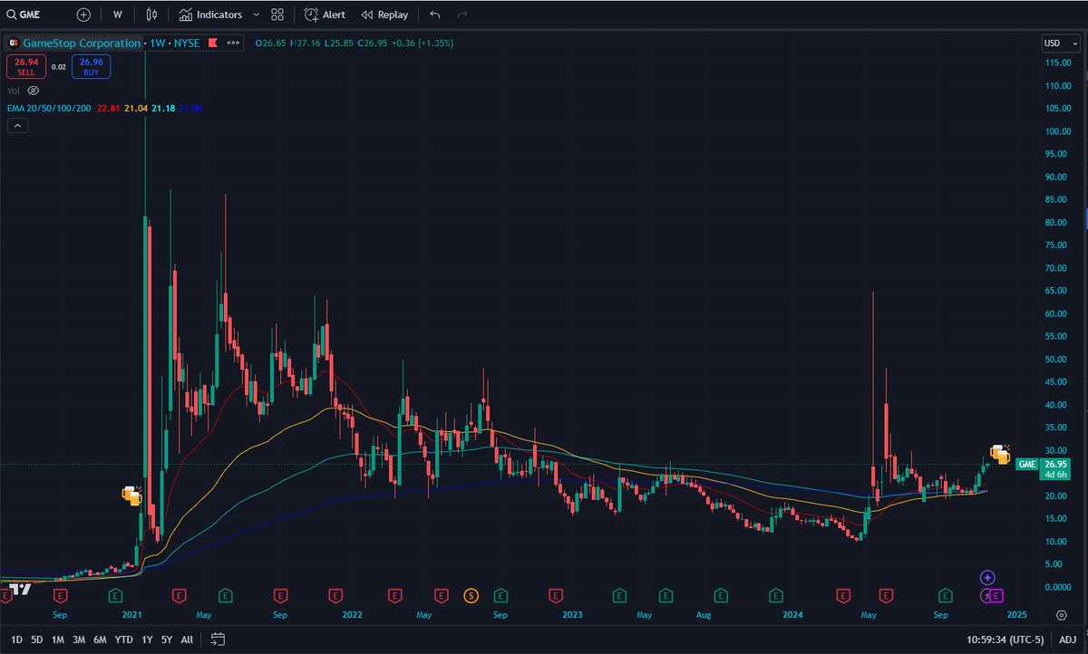Click the 2025 time axis label
The width and height of the screenshot is (1088, 654).
(1015, 615)
